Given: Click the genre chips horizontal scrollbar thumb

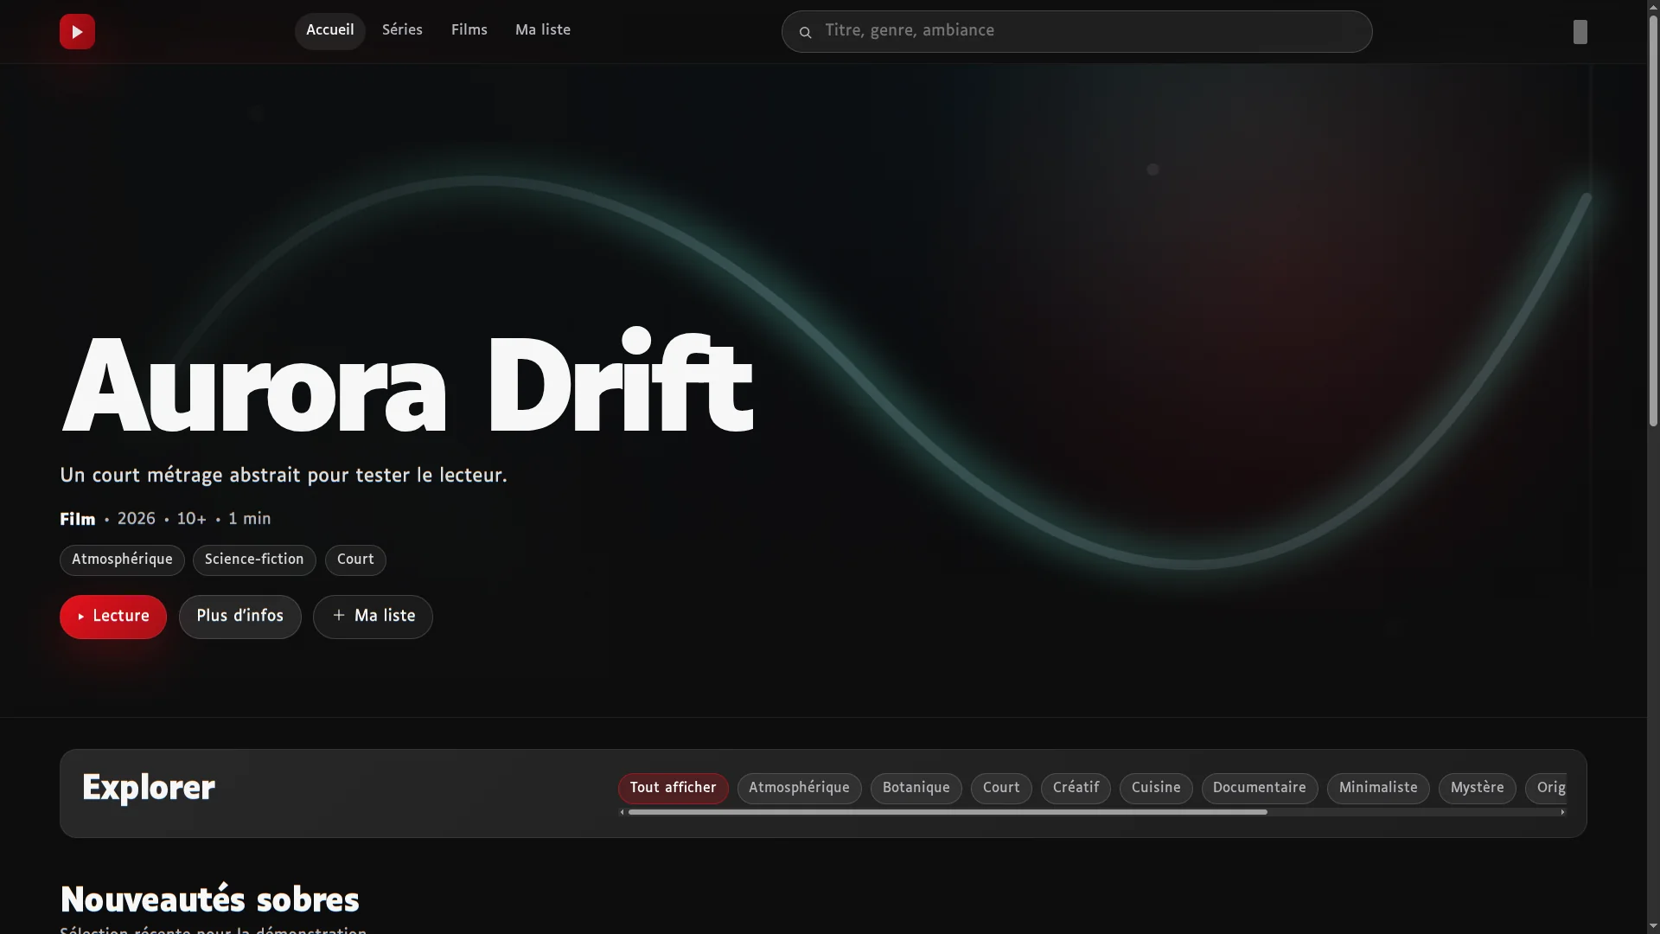Looking at the screenshot, I should pyautogui.click(x=948, y=812).
